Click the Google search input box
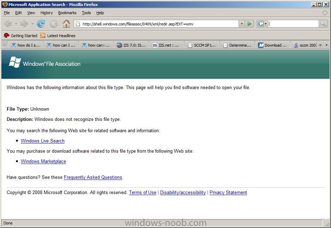The height and width of the screenshot is (228, 331). (293, 24)
